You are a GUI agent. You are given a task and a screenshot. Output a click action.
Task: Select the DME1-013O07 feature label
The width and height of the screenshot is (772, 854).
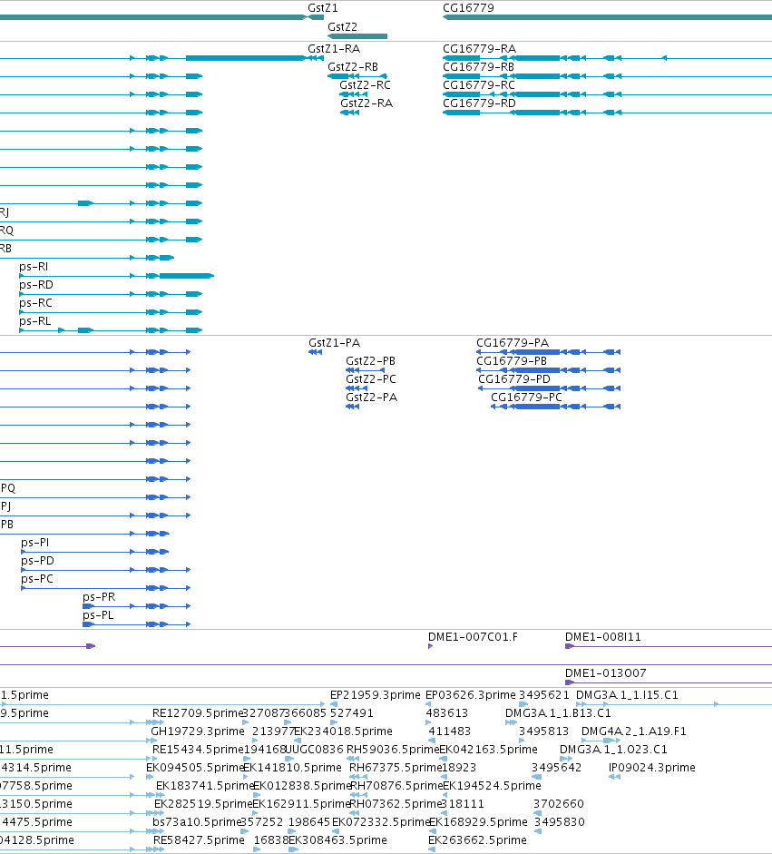(x=605, y=673)
